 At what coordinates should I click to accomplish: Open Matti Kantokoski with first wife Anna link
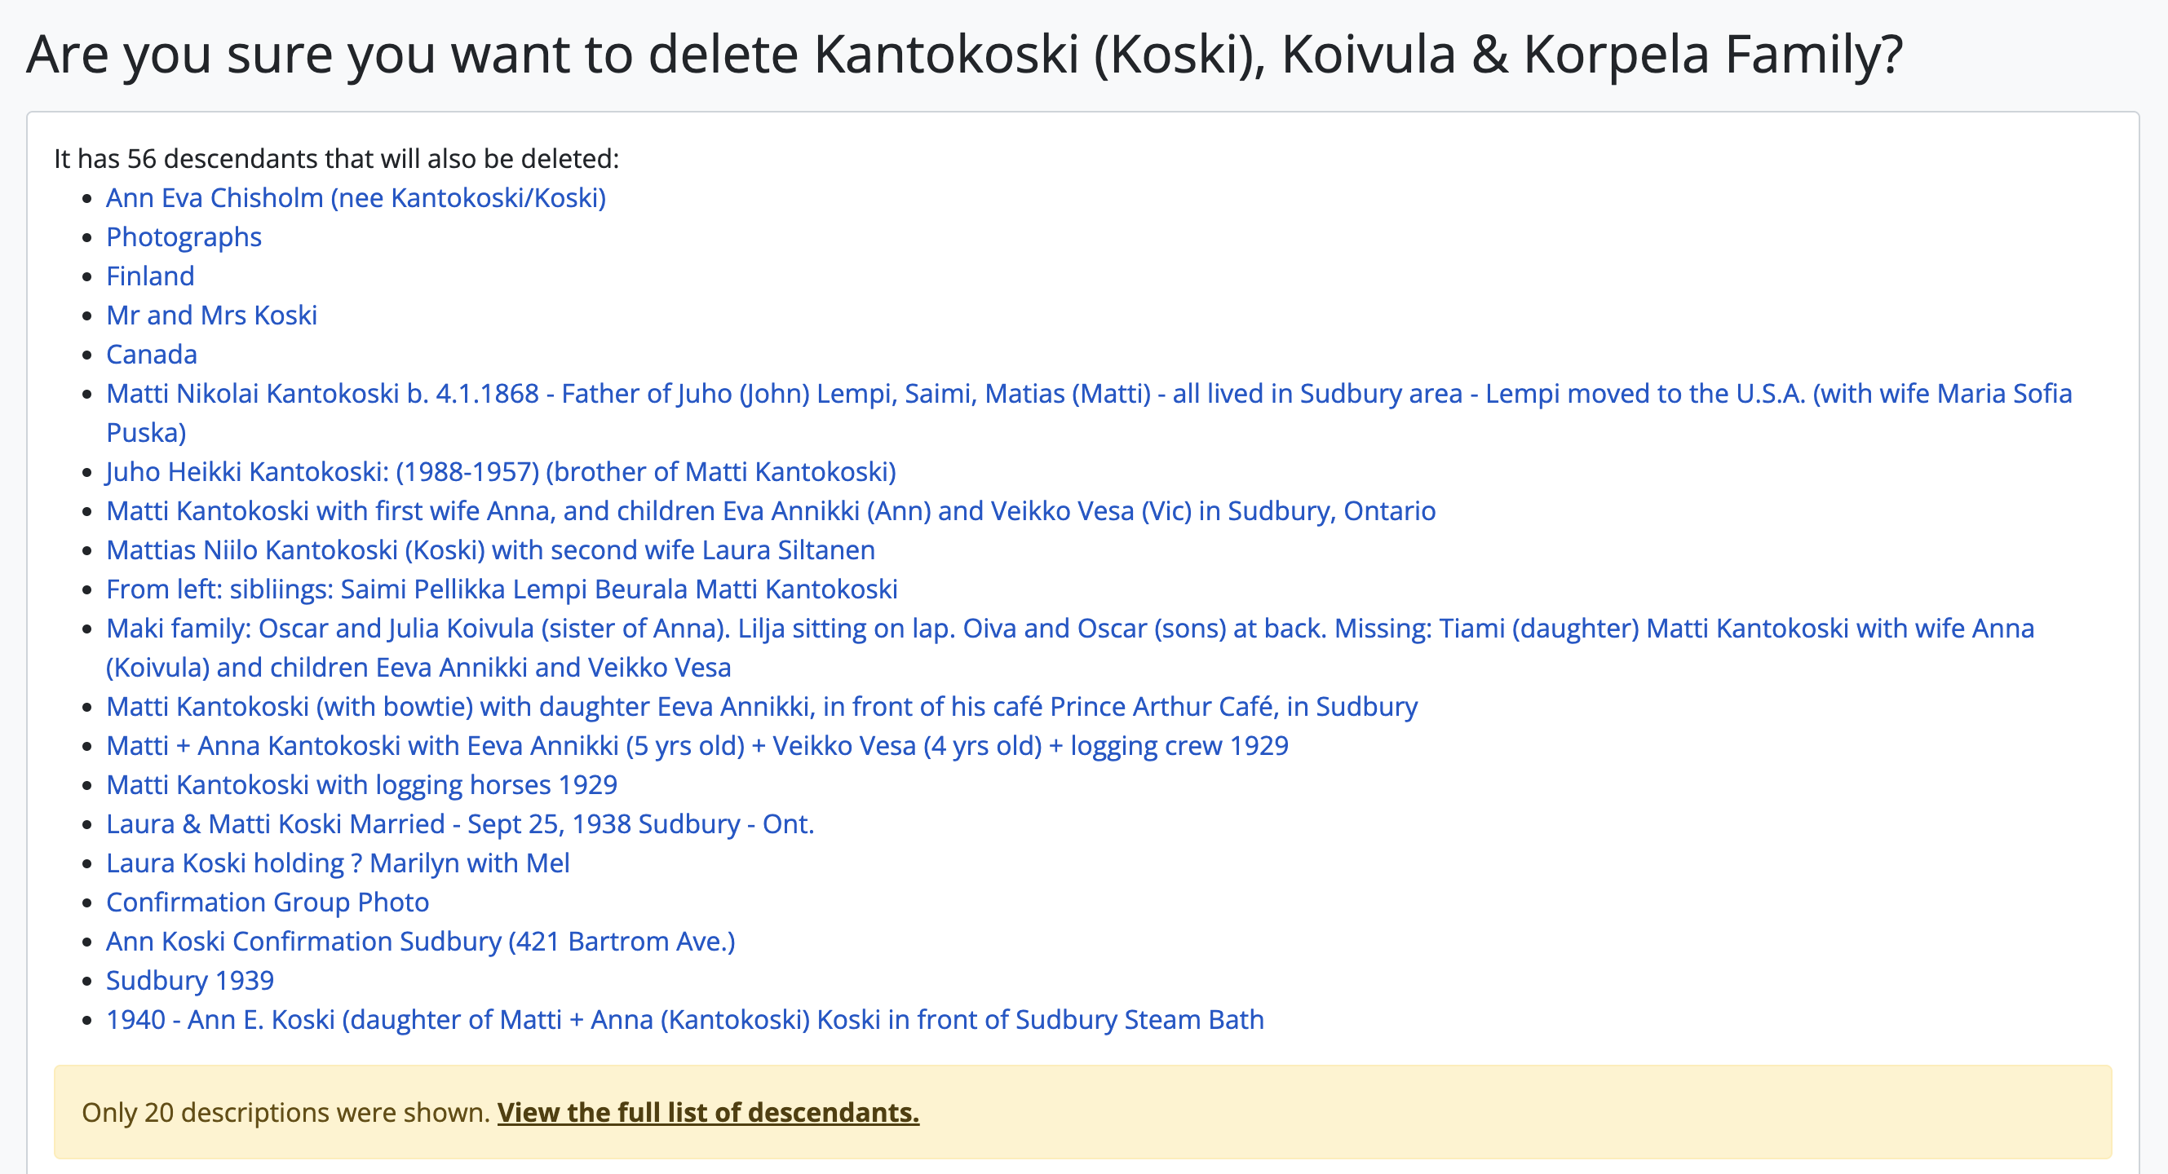(770, 510)
